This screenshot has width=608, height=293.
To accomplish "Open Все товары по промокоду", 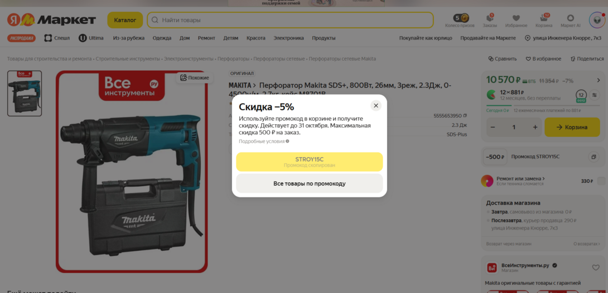I will coord(310,183).
